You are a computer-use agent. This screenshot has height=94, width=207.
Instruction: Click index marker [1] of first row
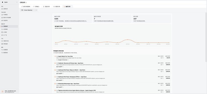pyautogui.click(x=55, y=56)
